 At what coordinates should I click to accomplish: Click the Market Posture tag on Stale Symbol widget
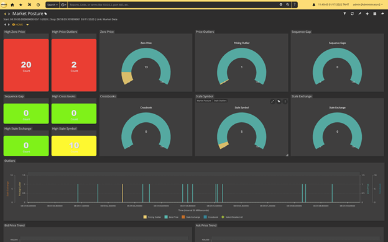[204, 101]
